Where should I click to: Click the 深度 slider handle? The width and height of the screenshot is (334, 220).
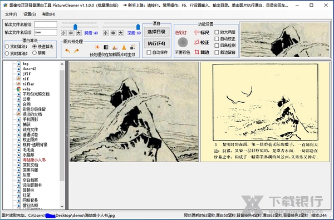[x=138, y=27]
